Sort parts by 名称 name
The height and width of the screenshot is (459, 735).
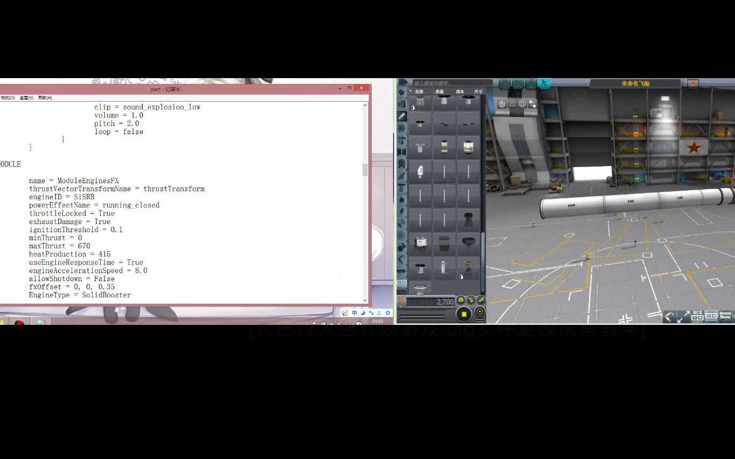(419, 92)
